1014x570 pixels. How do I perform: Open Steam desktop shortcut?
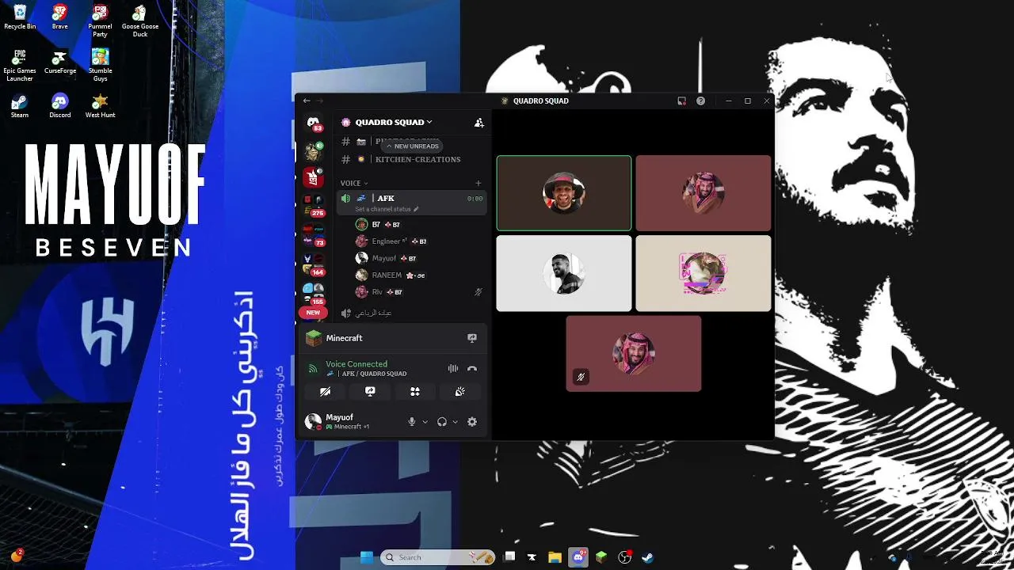coord(20,106)
